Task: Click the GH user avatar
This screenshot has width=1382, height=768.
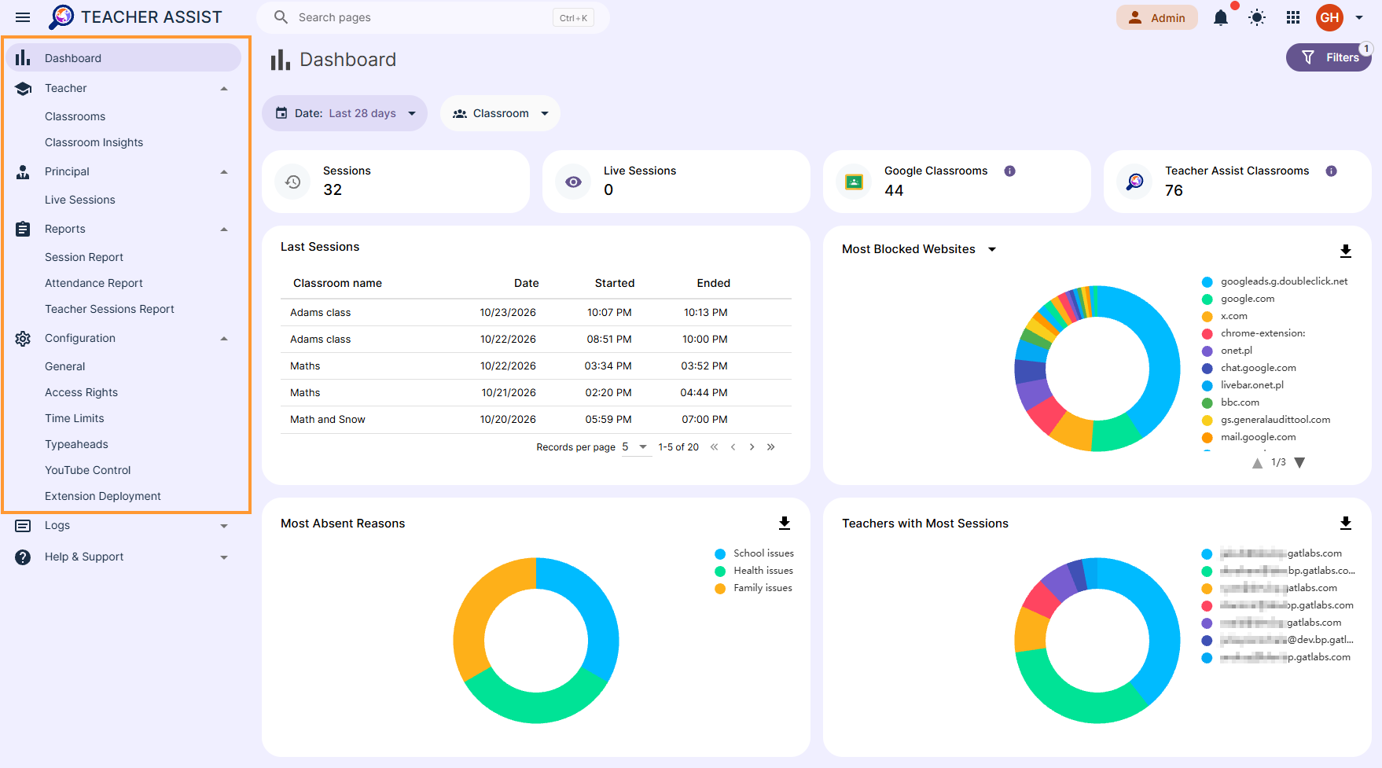Action: click(x=1329, y=17)
